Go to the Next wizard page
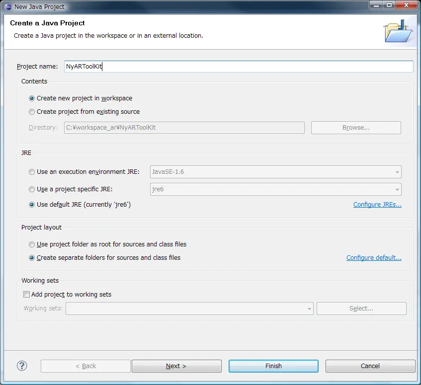421x385 pixels. [176, 366]
